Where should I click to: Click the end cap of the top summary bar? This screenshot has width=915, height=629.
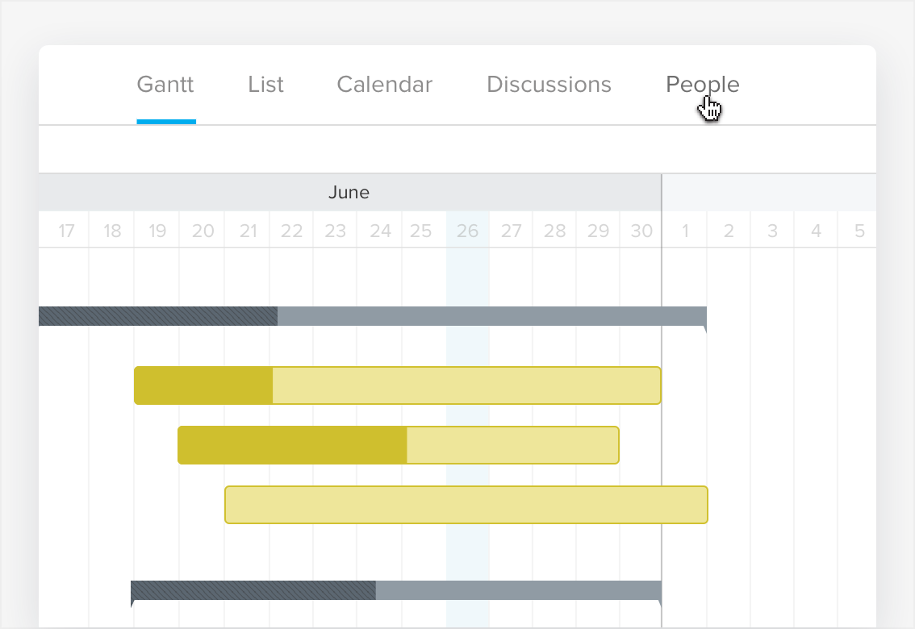(704, 323)
